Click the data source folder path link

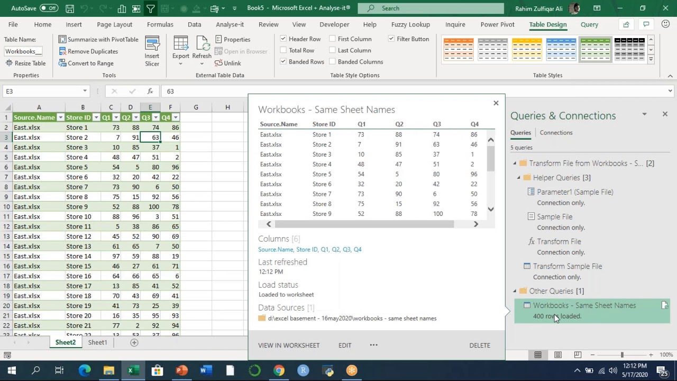point(352,318)
